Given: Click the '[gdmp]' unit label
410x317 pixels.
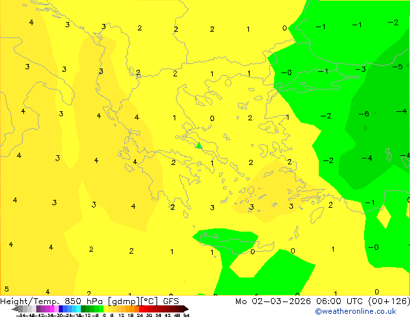Looking at the screenshot, I should tap(124, 301).
